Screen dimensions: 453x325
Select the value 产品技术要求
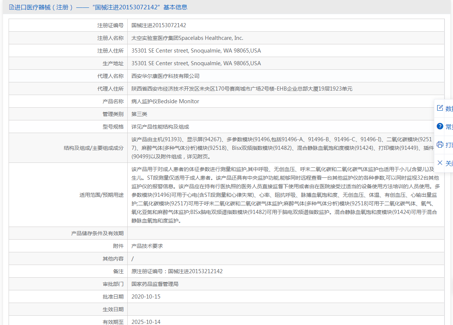(147, 246)
